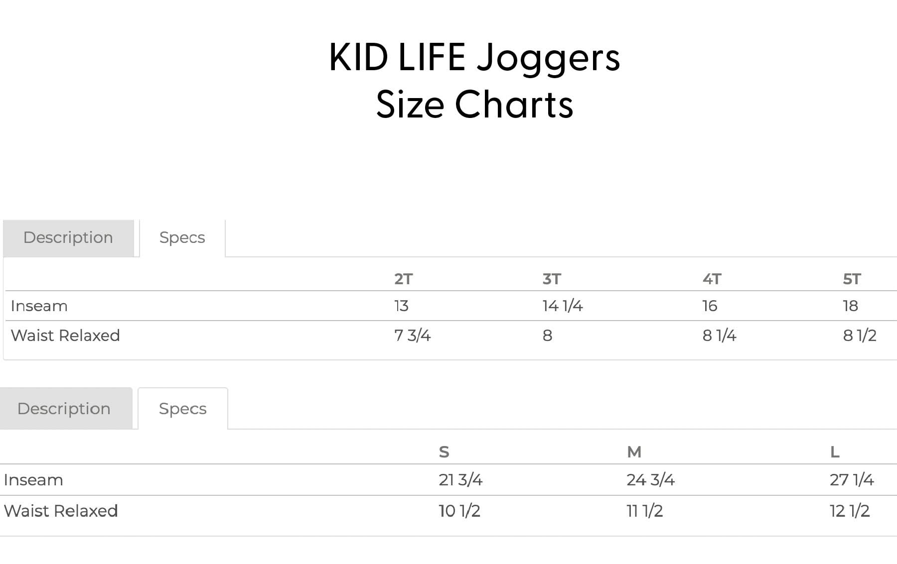Click the Inseam row label in toddler chart
897x564 pixels.
[38, 306]
